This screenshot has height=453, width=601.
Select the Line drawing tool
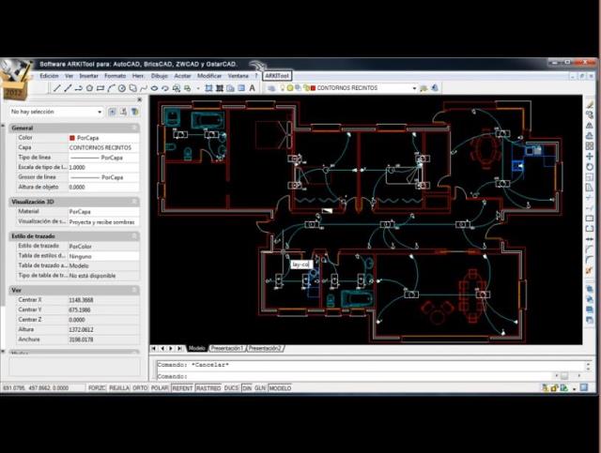[x=57, y=88]
